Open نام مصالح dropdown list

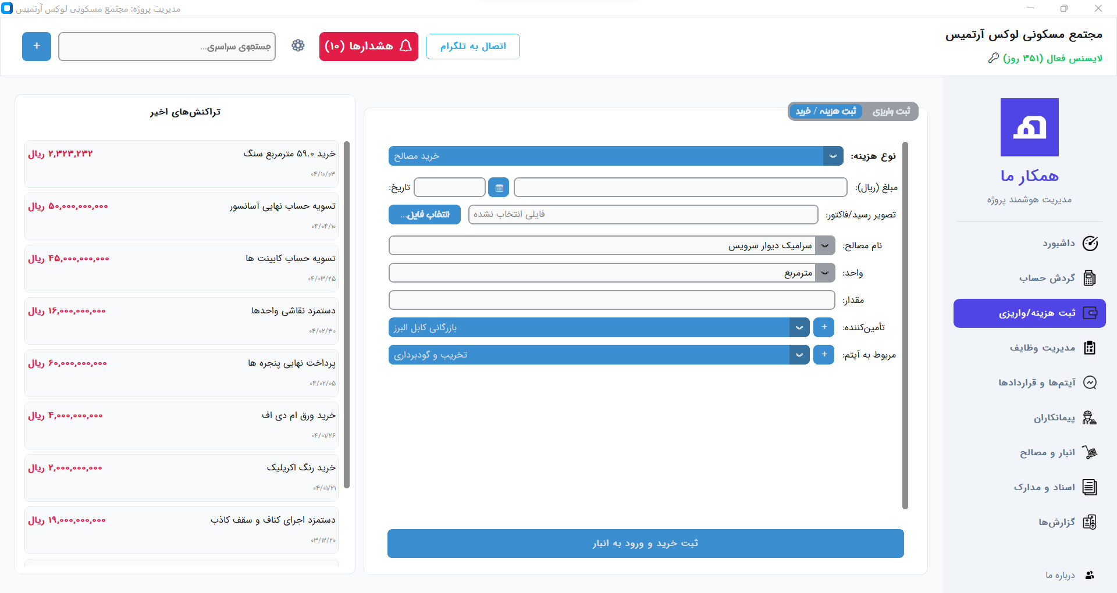[x=825, y=245]
